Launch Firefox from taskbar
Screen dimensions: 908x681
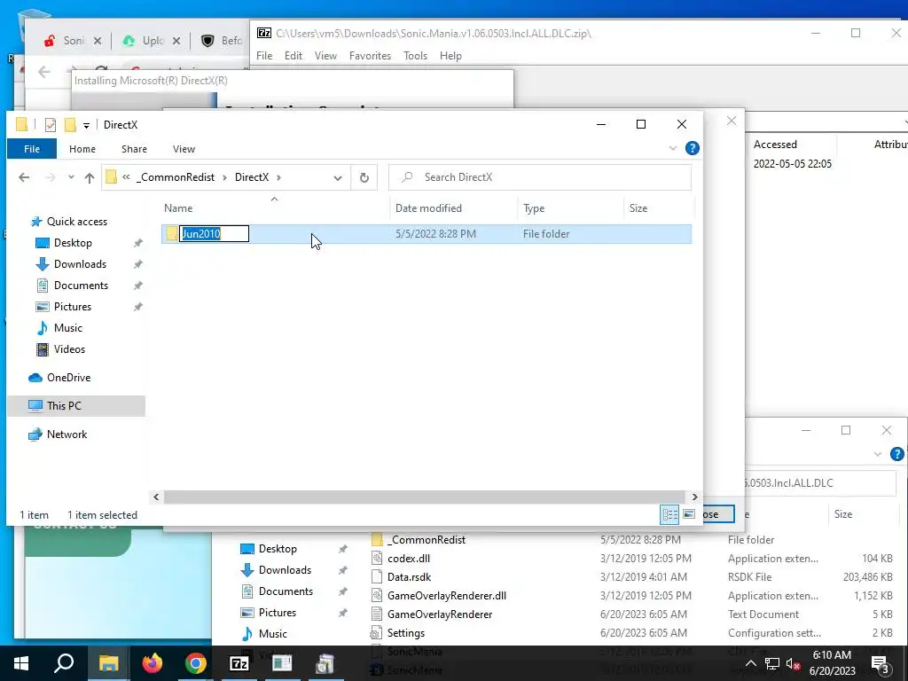[153, 663]
